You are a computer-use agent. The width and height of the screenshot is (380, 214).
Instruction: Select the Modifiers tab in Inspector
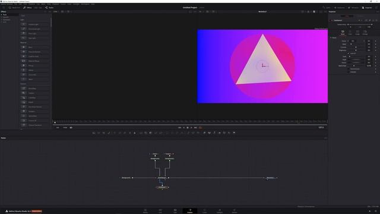pyautogui.click(x=360, y=16)
